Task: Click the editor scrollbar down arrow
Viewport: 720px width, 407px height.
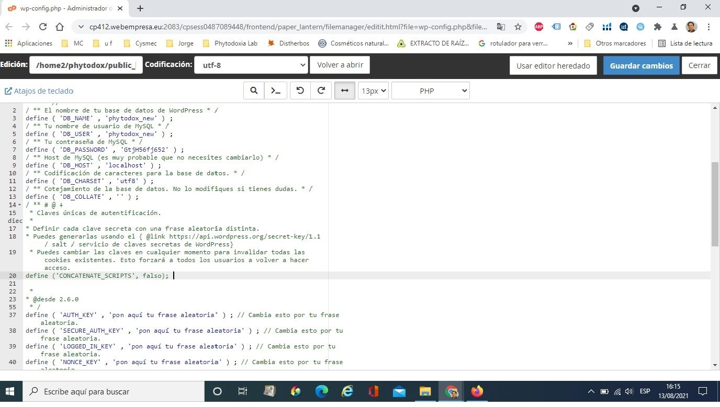Action: tap(715, 365)
